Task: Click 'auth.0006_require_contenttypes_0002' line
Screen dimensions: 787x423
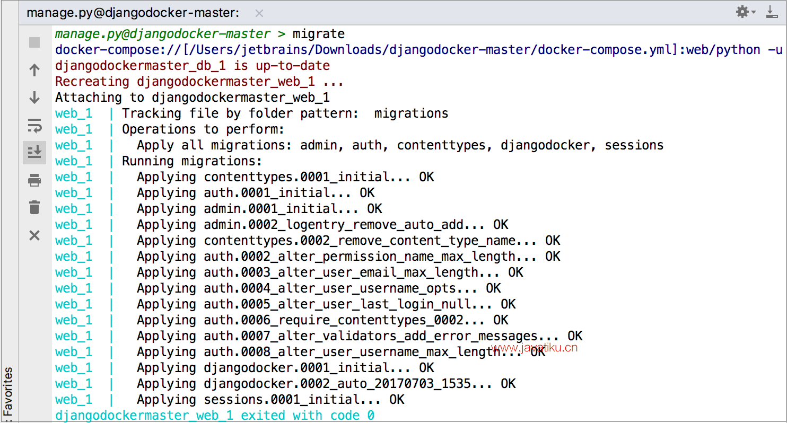Action: tap(282, 320)
